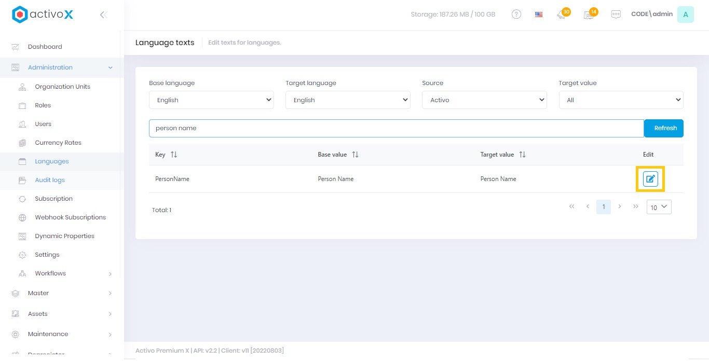Sort the table by Key column
The height and width of the screenshot is (361, 709).
pyautogui.click(x=174, y=155)
